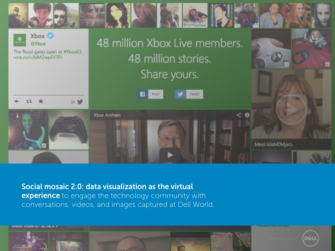Play the Meet kilaM0Mjaro video

(291, 110)
